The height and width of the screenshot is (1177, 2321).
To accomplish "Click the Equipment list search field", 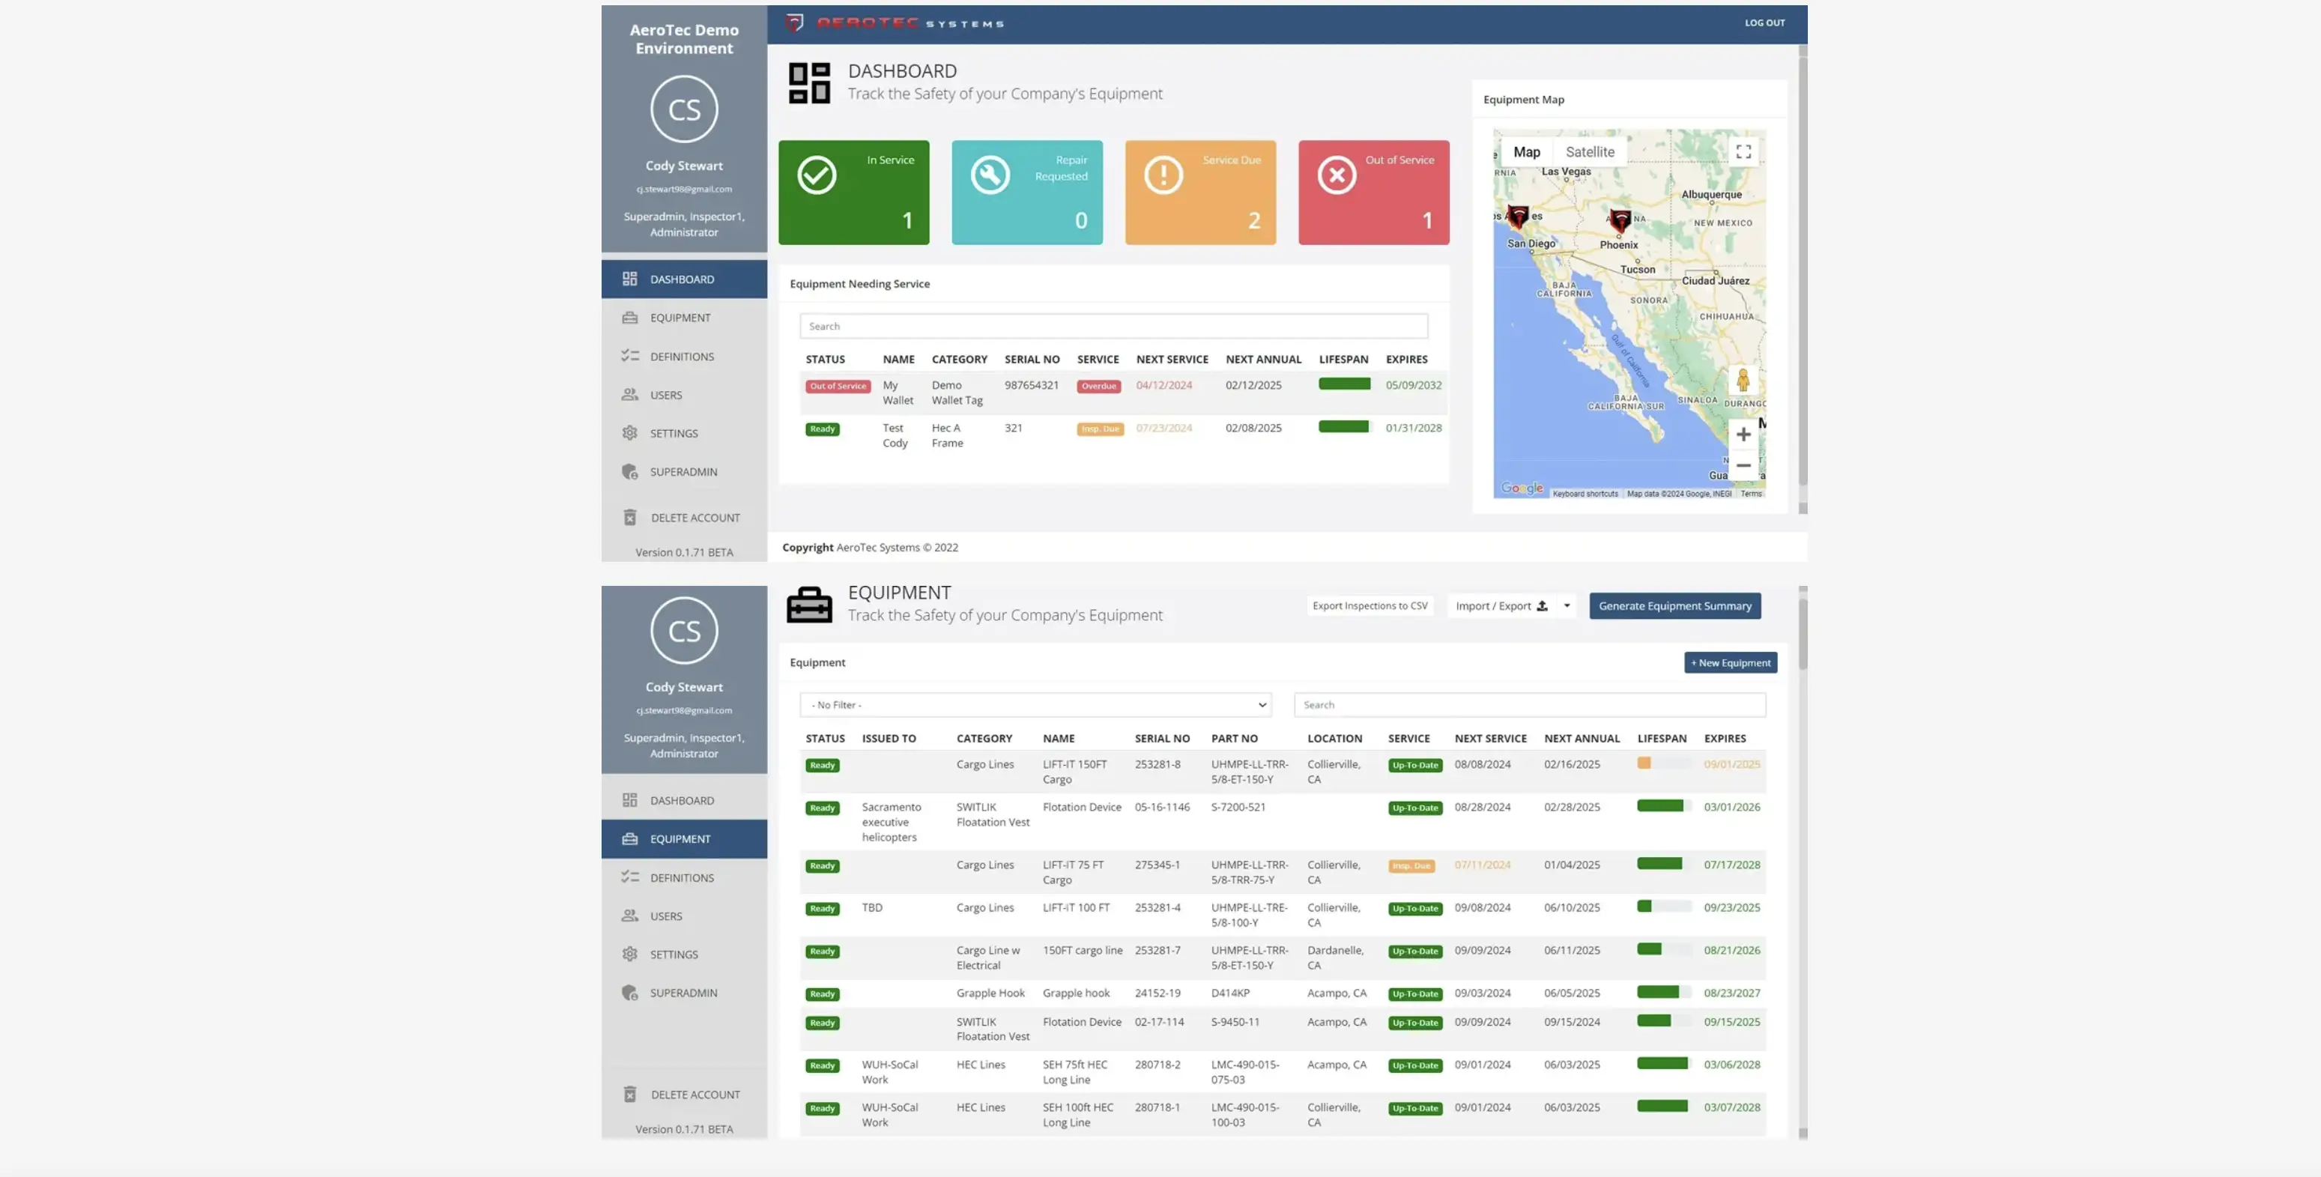I will (1529, 705).
